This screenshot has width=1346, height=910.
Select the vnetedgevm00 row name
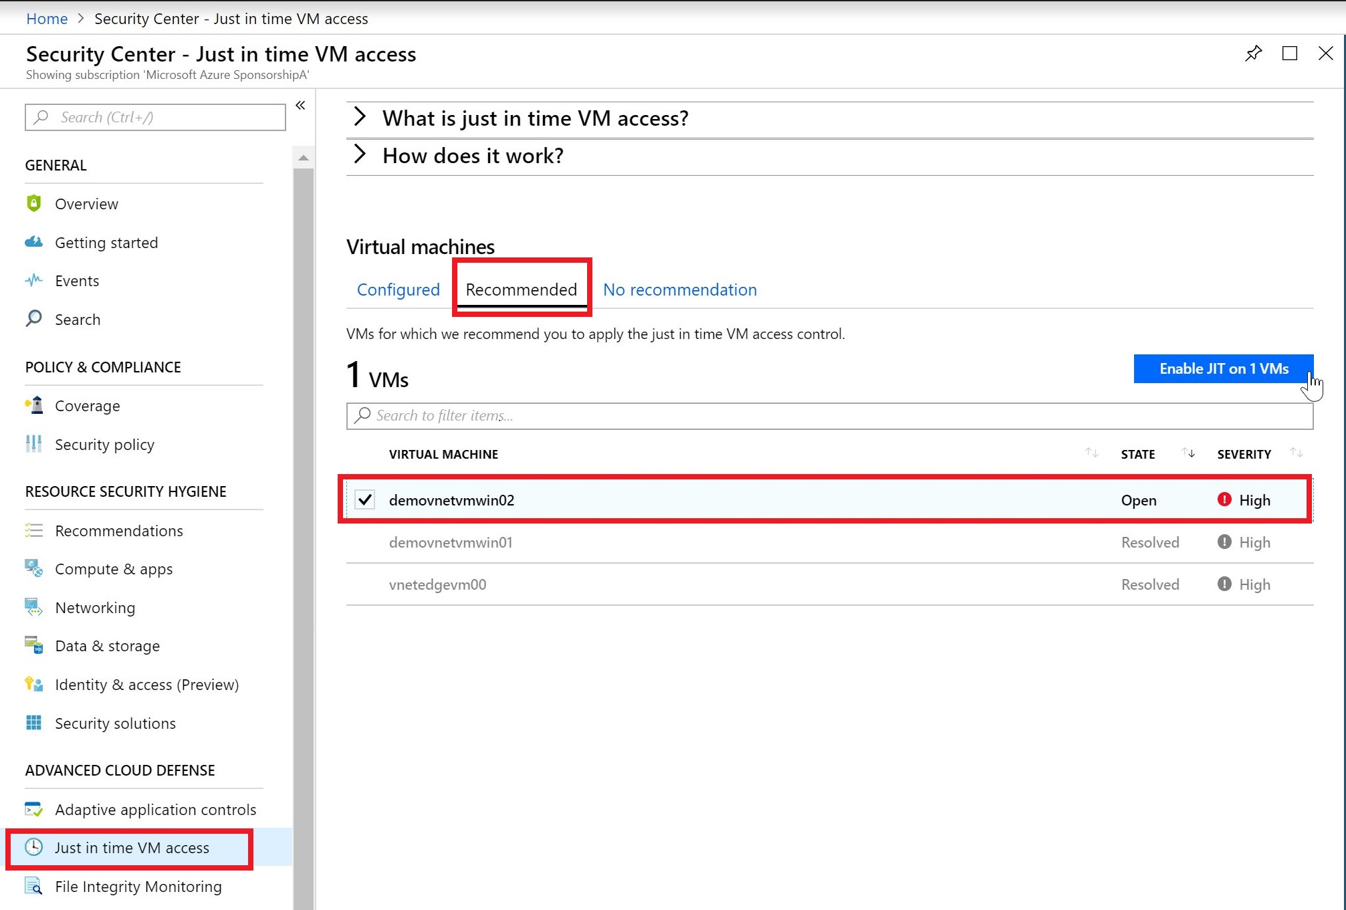click(437, 584)
